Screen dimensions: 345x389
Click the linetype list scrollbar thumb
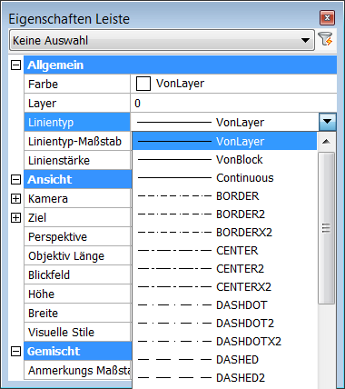pos(326,228)
